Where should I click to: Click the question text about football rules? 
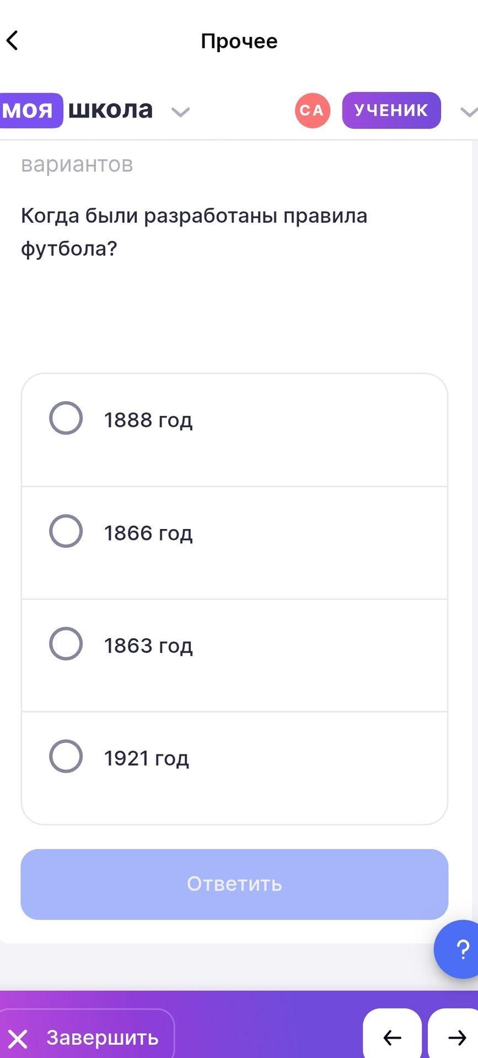[194, 232]
